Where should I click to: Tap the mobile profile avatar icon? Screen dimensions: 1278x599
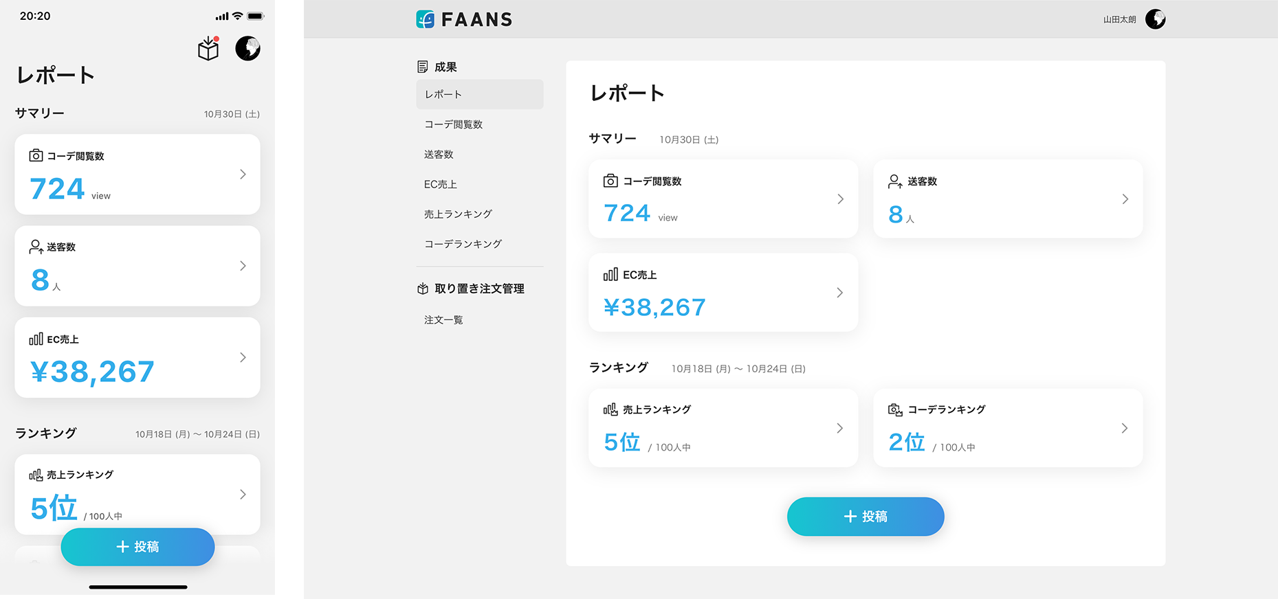pos(247,49)
